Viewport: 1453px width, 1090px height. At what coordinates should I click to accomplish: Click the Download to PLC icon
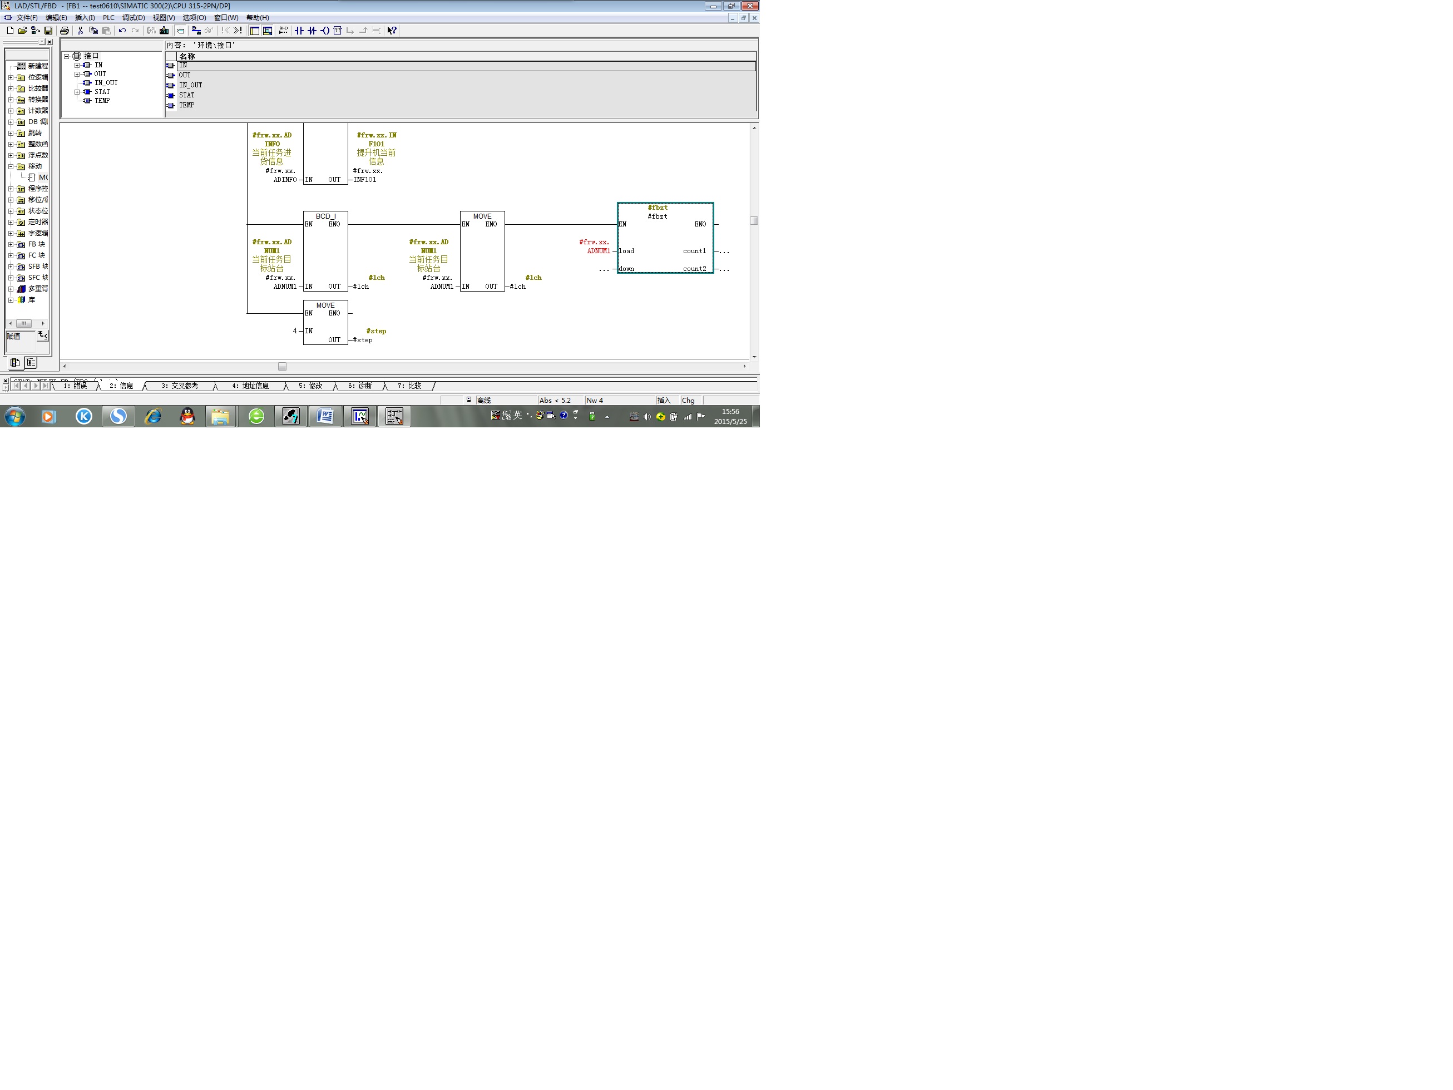(164, 31)
